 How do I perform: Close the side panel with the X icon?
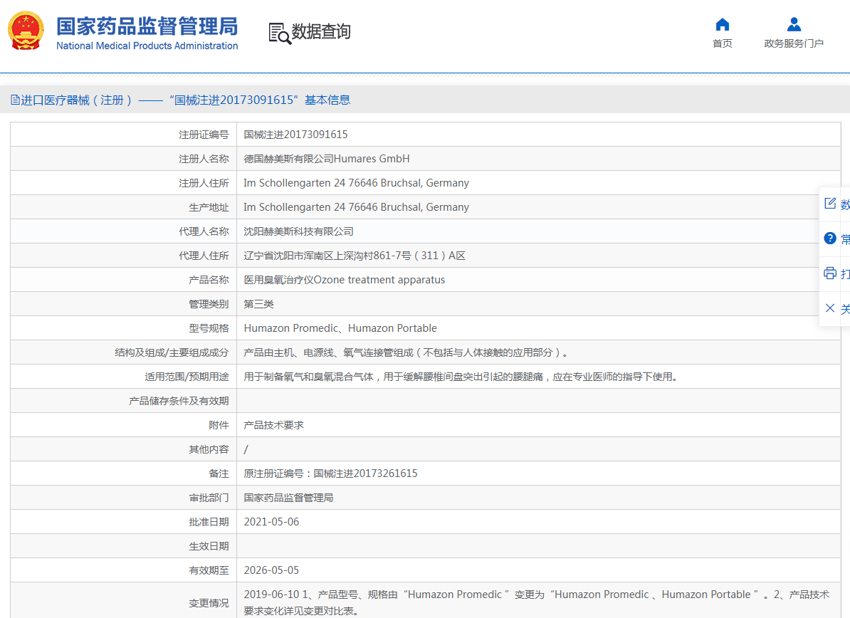(830, 308)
